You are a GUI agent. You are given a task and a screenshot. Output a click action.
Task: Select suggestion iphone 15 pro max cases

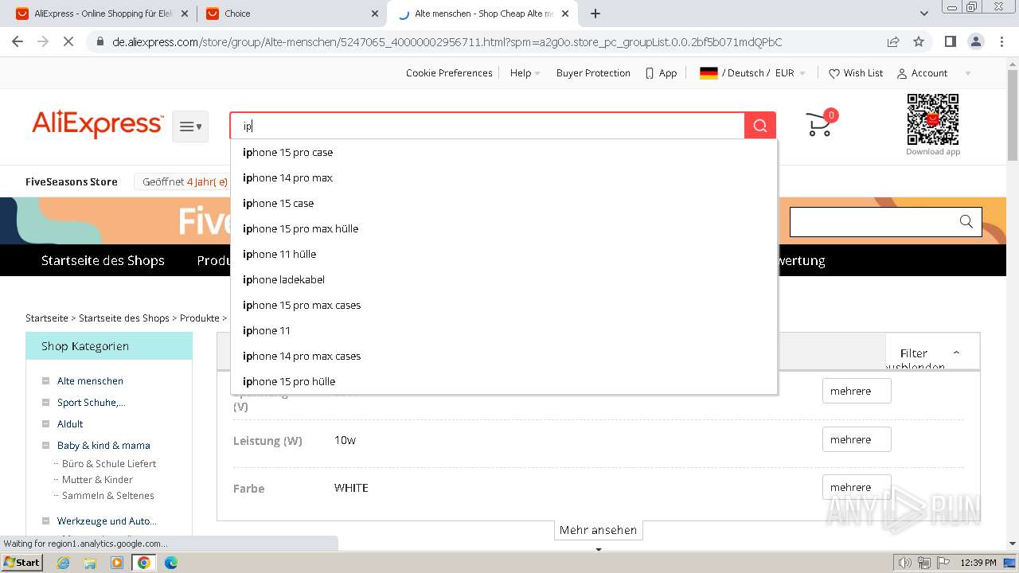pos(504,305)
